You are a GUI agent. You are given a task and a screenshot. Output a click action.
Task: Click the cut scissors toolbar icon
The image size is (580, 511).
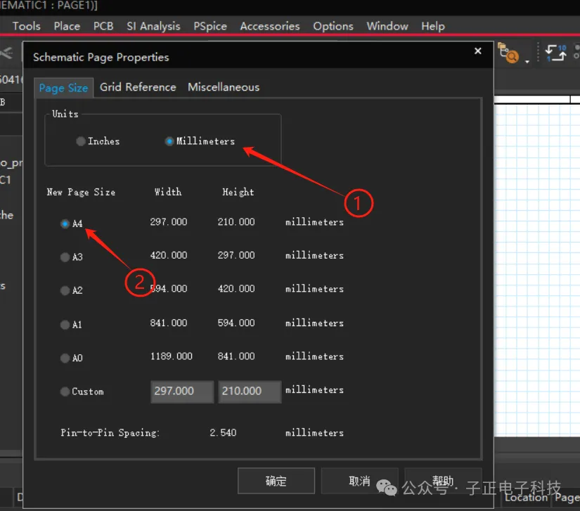6,53
